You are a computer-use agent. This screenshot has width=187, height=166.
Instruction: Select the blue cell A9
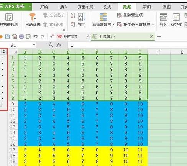click(x=25, y=104)
